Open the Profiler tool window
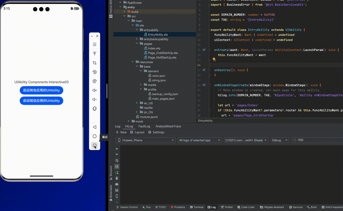 [x=227, y=207]
